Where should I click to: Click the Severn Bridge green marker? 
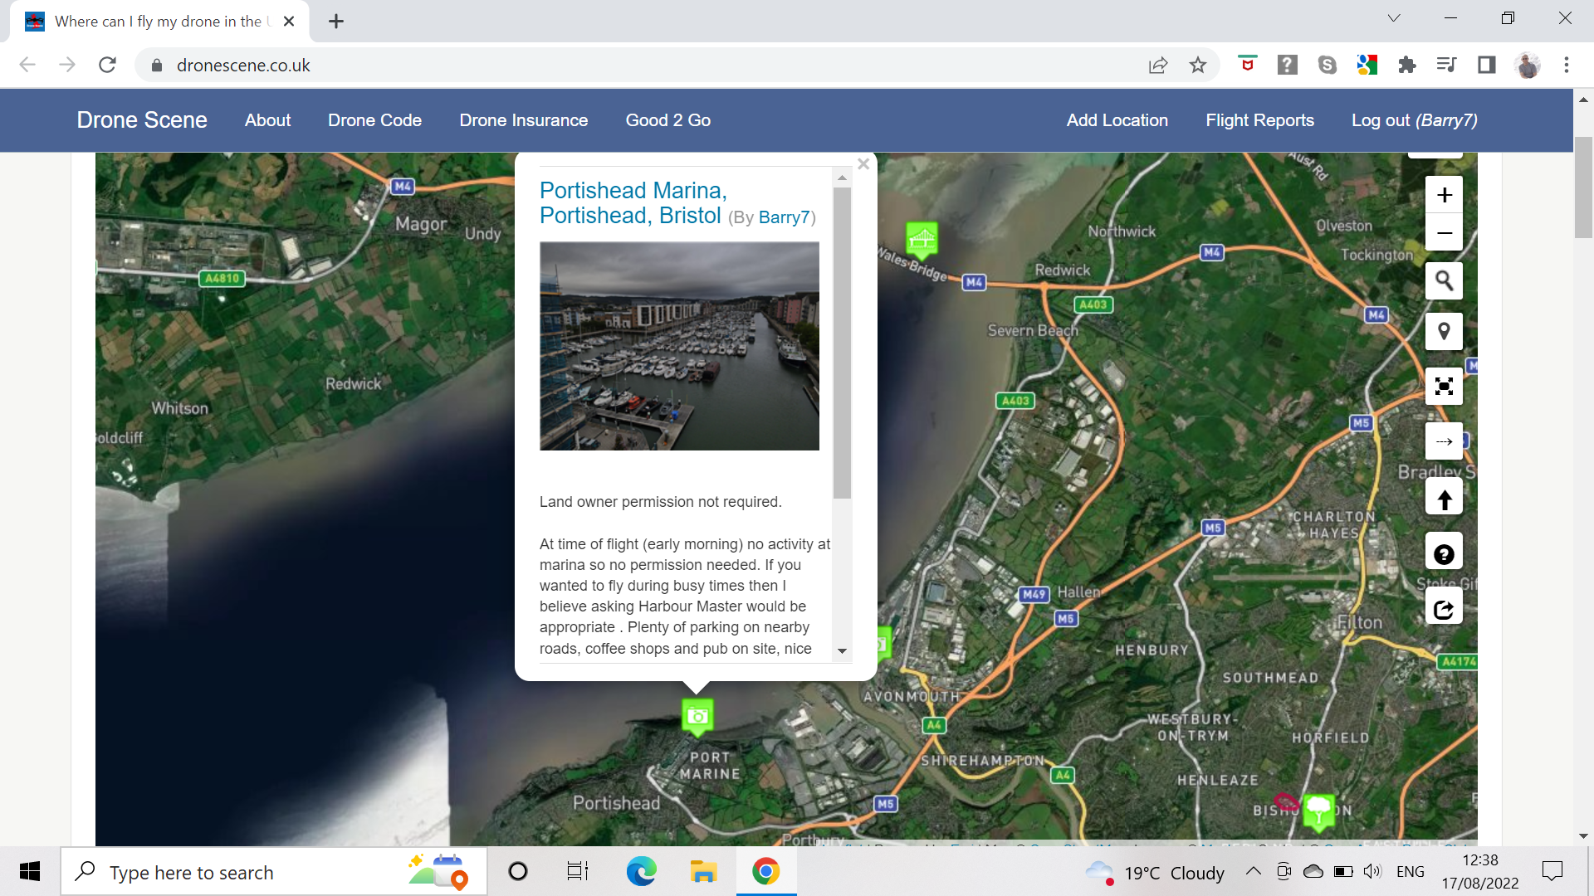pos(922,240)
